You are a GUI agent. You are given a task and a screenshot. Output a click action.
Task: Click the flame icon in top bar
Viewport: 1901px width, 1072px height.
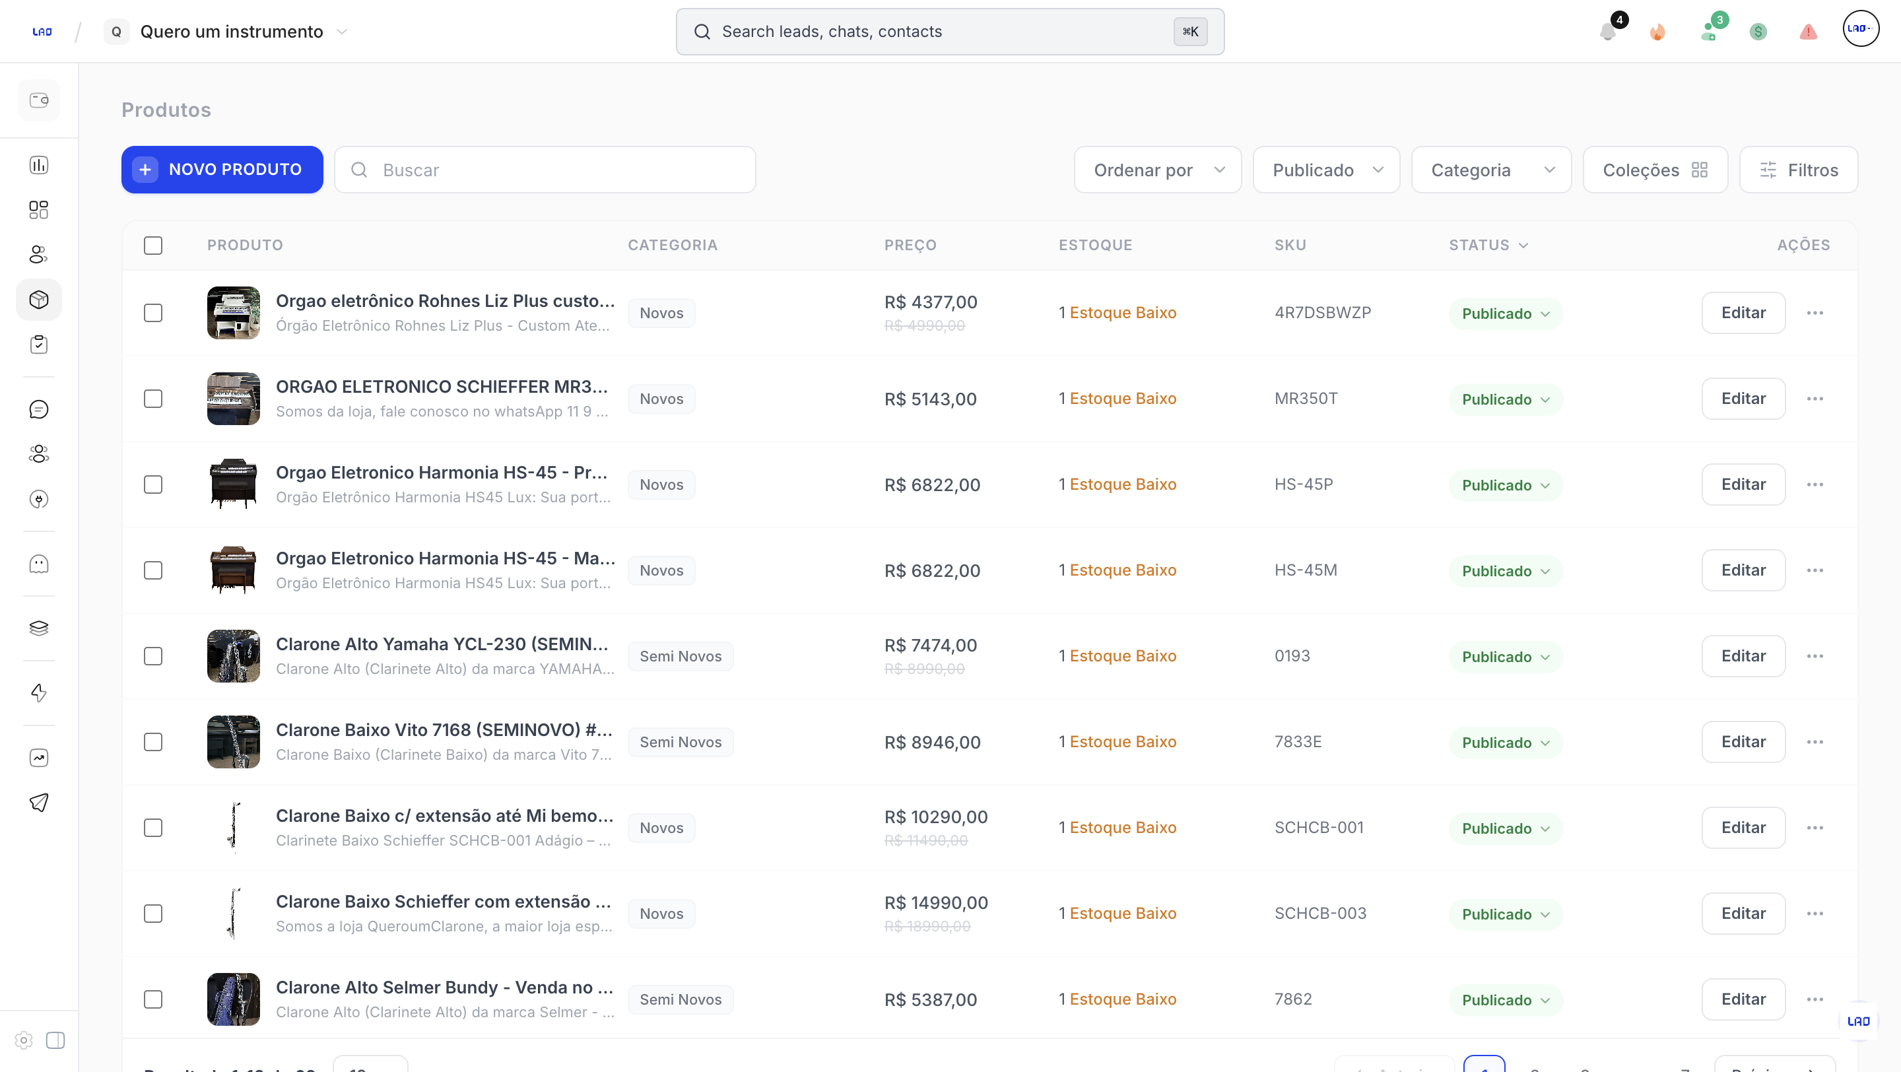[x=1657, y=32]
